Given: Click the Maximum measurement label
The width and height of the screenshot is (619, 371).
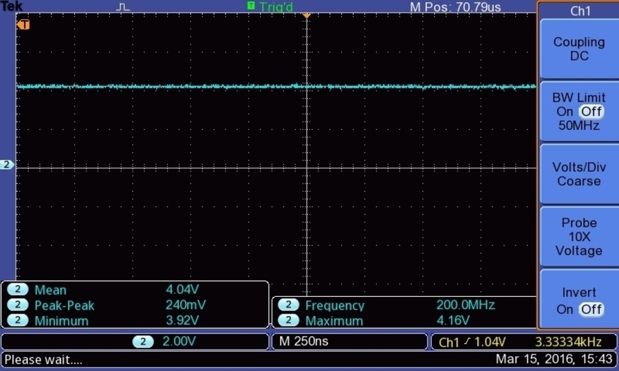Looking at the screenshot, I should click(x=334, y=321).
